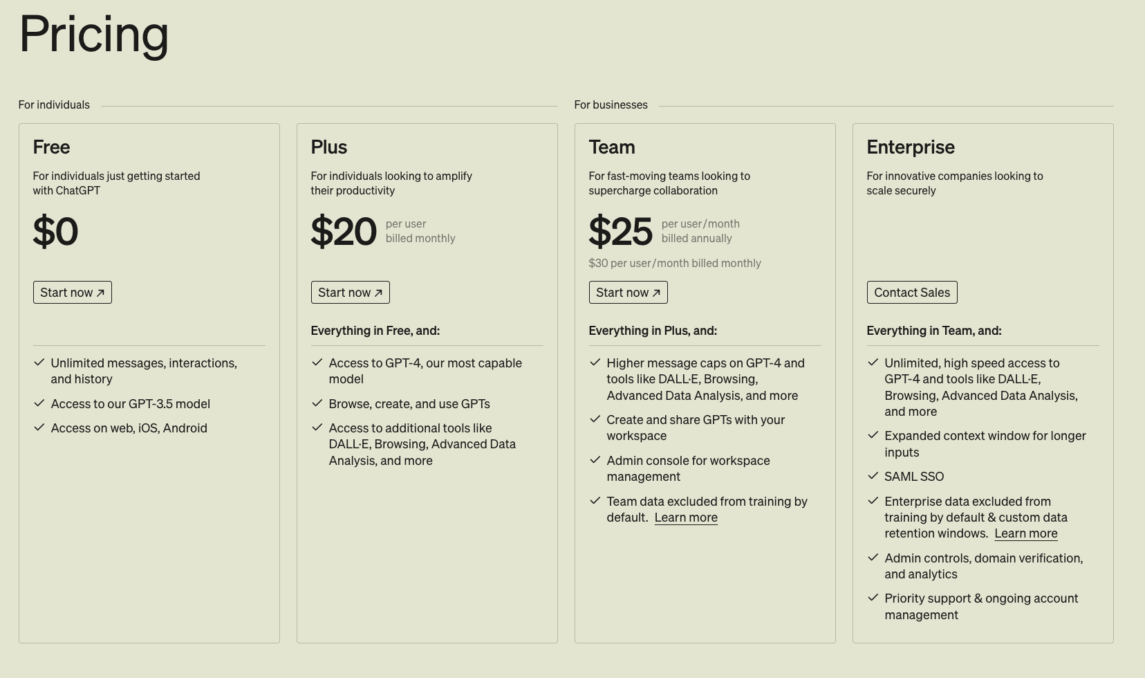Image resolution: width=1145 pixels, height=678 pixels.
Task: Click checkmark next to "Create and share GPTs"
Action: 595,419
